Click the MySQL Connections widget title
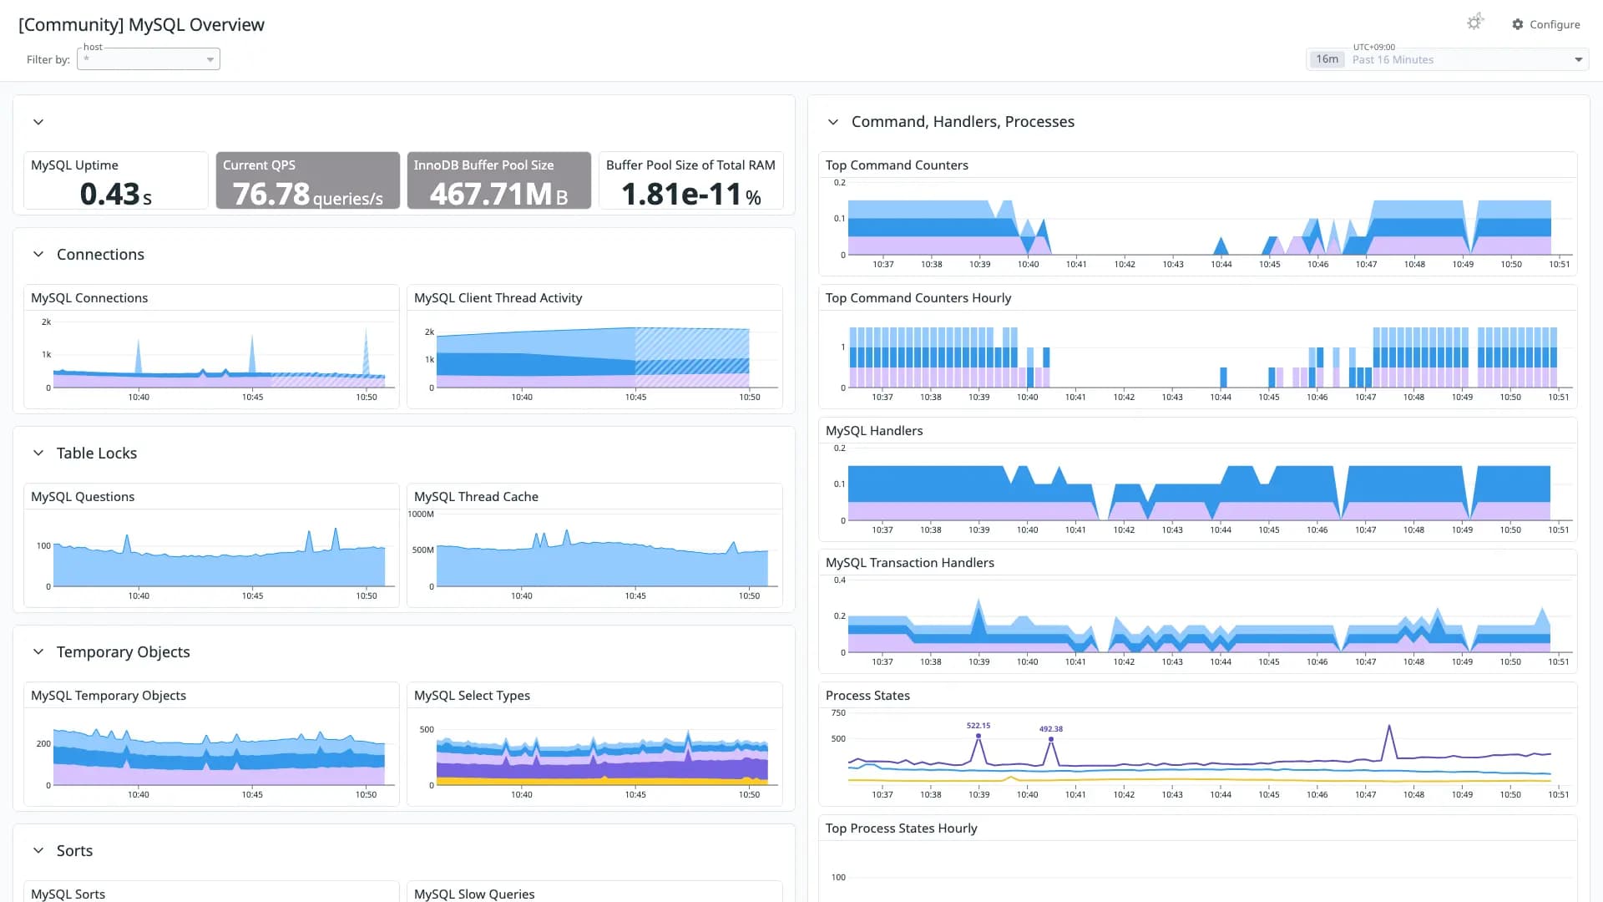 (89, 298)
